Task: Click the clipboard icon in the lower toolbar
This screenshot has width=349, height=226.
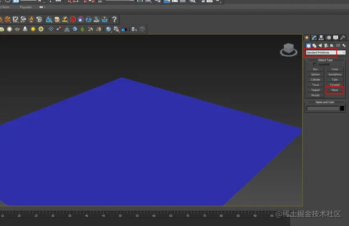Action: [x=134, y=29]
